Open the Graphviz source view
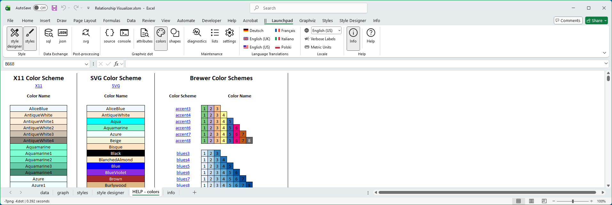The height and width of the screenshot is (205, 612). (109, 36)
